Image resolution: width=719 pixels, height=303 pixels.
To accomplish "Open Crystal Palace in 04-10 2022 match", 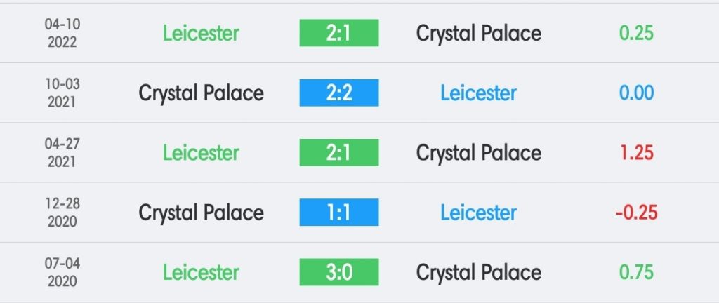I will click(x=479, y=34).
